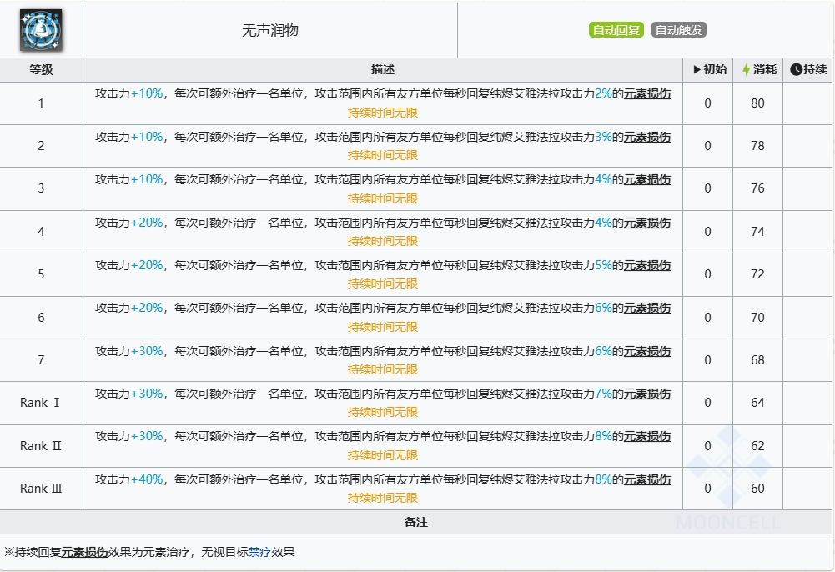Viewport: 835px width, 572px height.
Task: Open 元素损伤 link in Rank Ⅲ row
Action: point(646,479)
